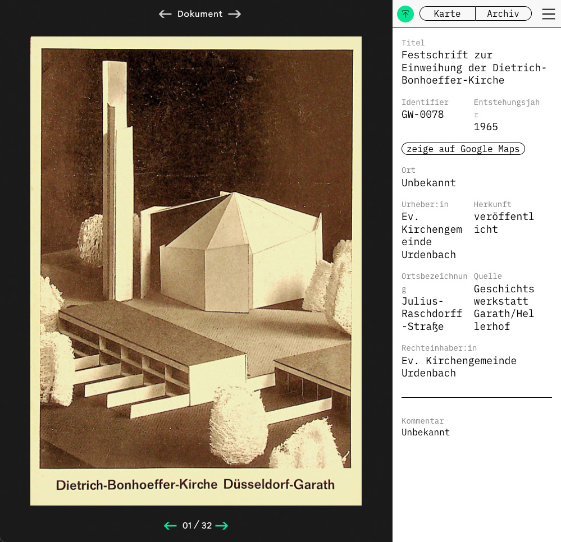Click the church model photo

(196, 258)
